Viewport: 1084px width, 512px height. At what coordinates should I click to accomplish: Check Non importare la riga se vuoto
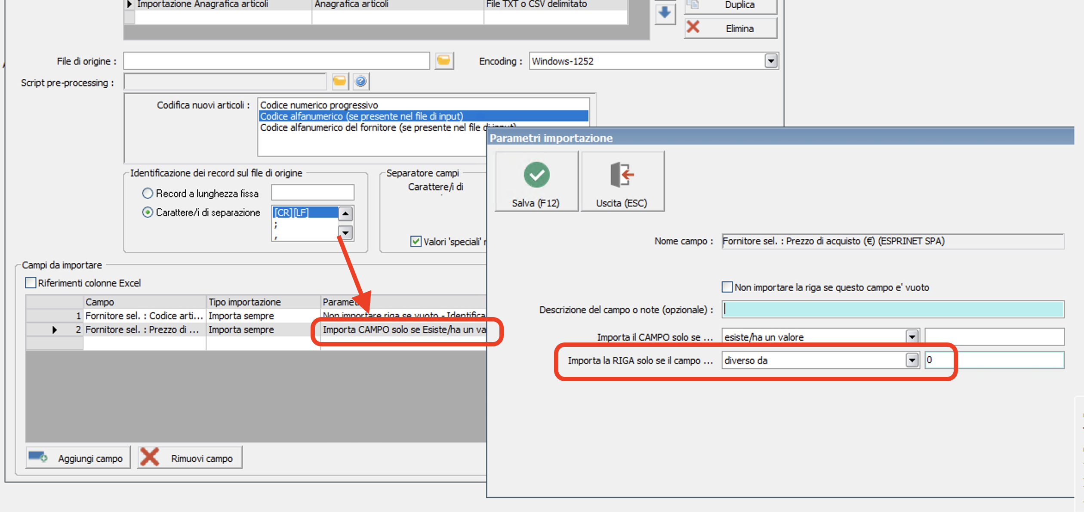(727, 287)
